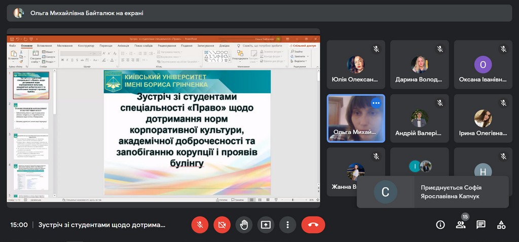Open the chat panel icon

(x=481, y=225)
